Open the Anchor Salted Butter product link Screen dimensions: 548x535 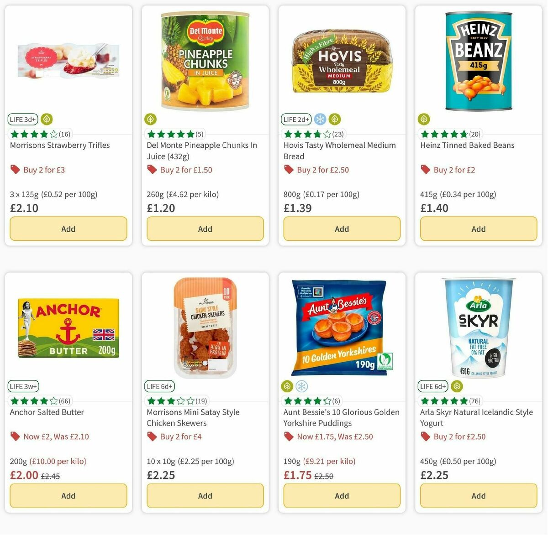[x=47, y=412]
